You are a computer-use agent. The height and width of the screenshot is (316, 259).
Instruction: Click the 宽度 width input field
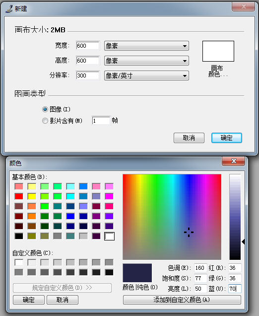tap(88, 46)
